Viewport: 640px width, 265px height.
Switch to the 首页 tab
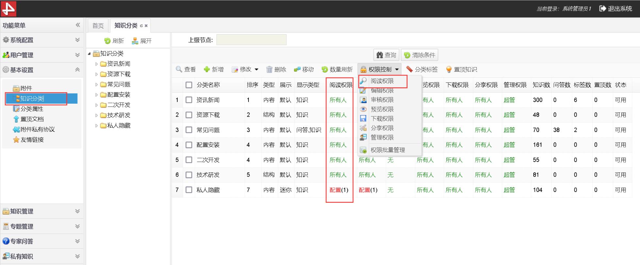98,26
